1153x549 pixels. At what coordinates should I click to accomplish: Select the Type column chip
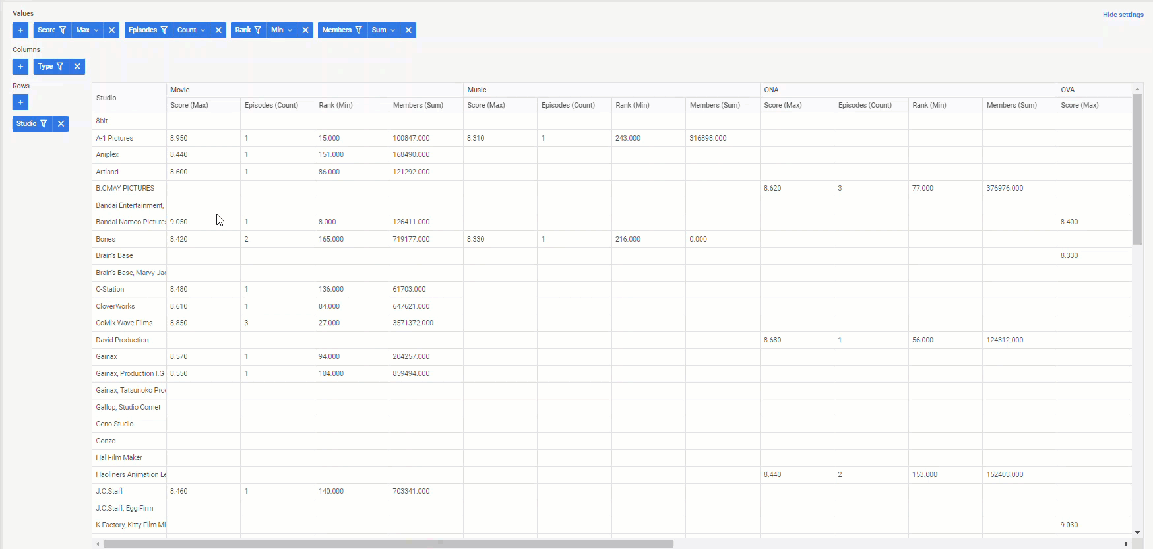[46, 67]
